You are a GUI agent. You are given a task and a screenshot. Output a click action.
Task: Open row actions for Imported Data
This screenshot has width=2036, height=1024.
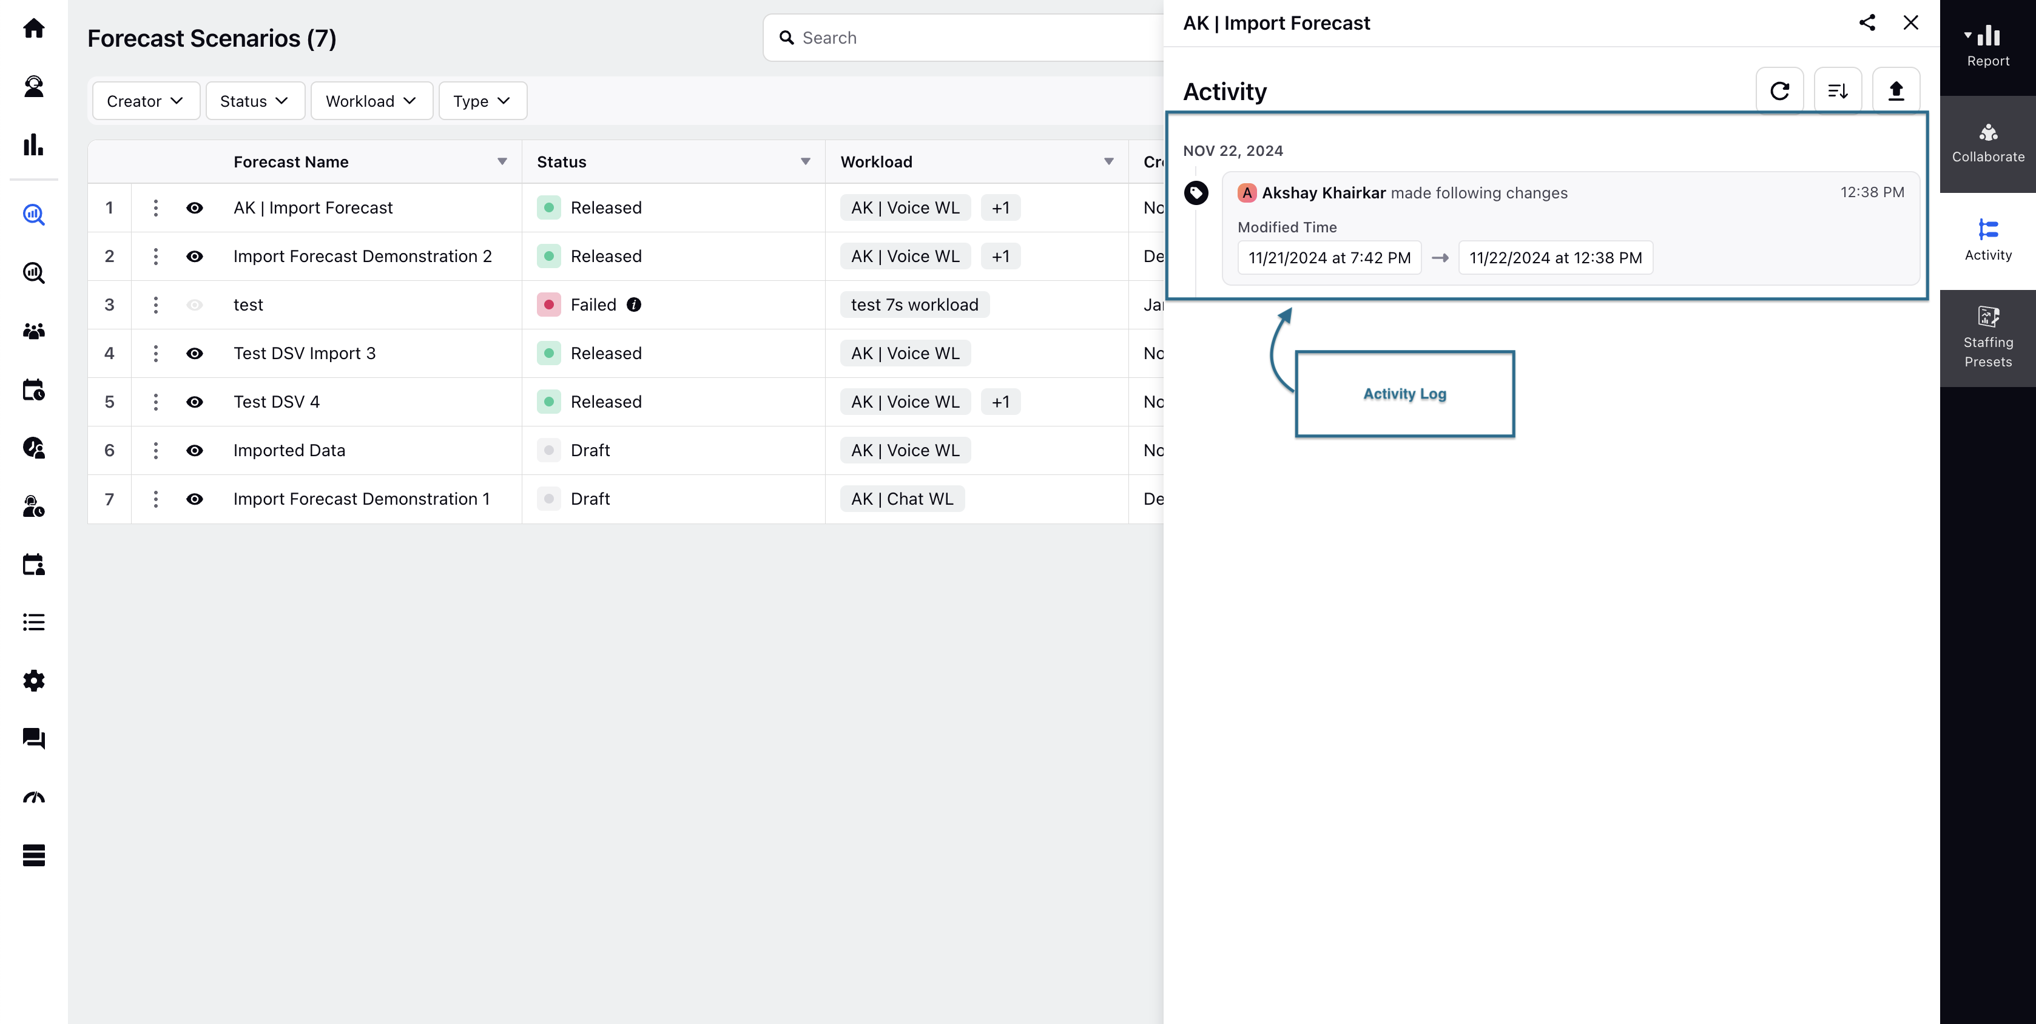156,450
